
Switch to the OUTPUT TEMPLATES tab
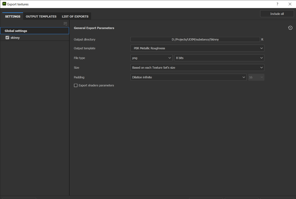pyautogui.click(x=41, y=16)
